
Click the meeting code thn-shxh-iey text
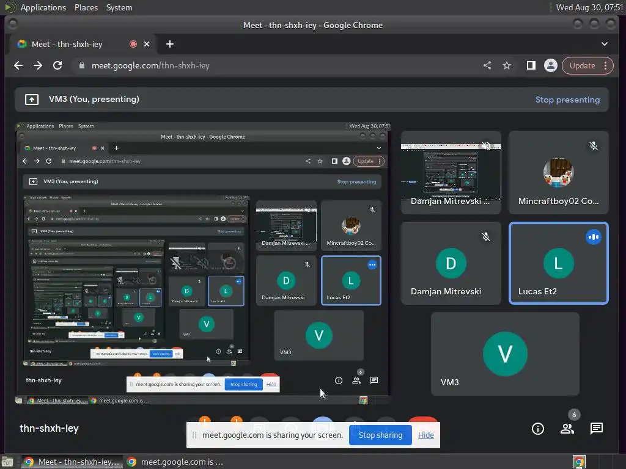pos(49,428)
